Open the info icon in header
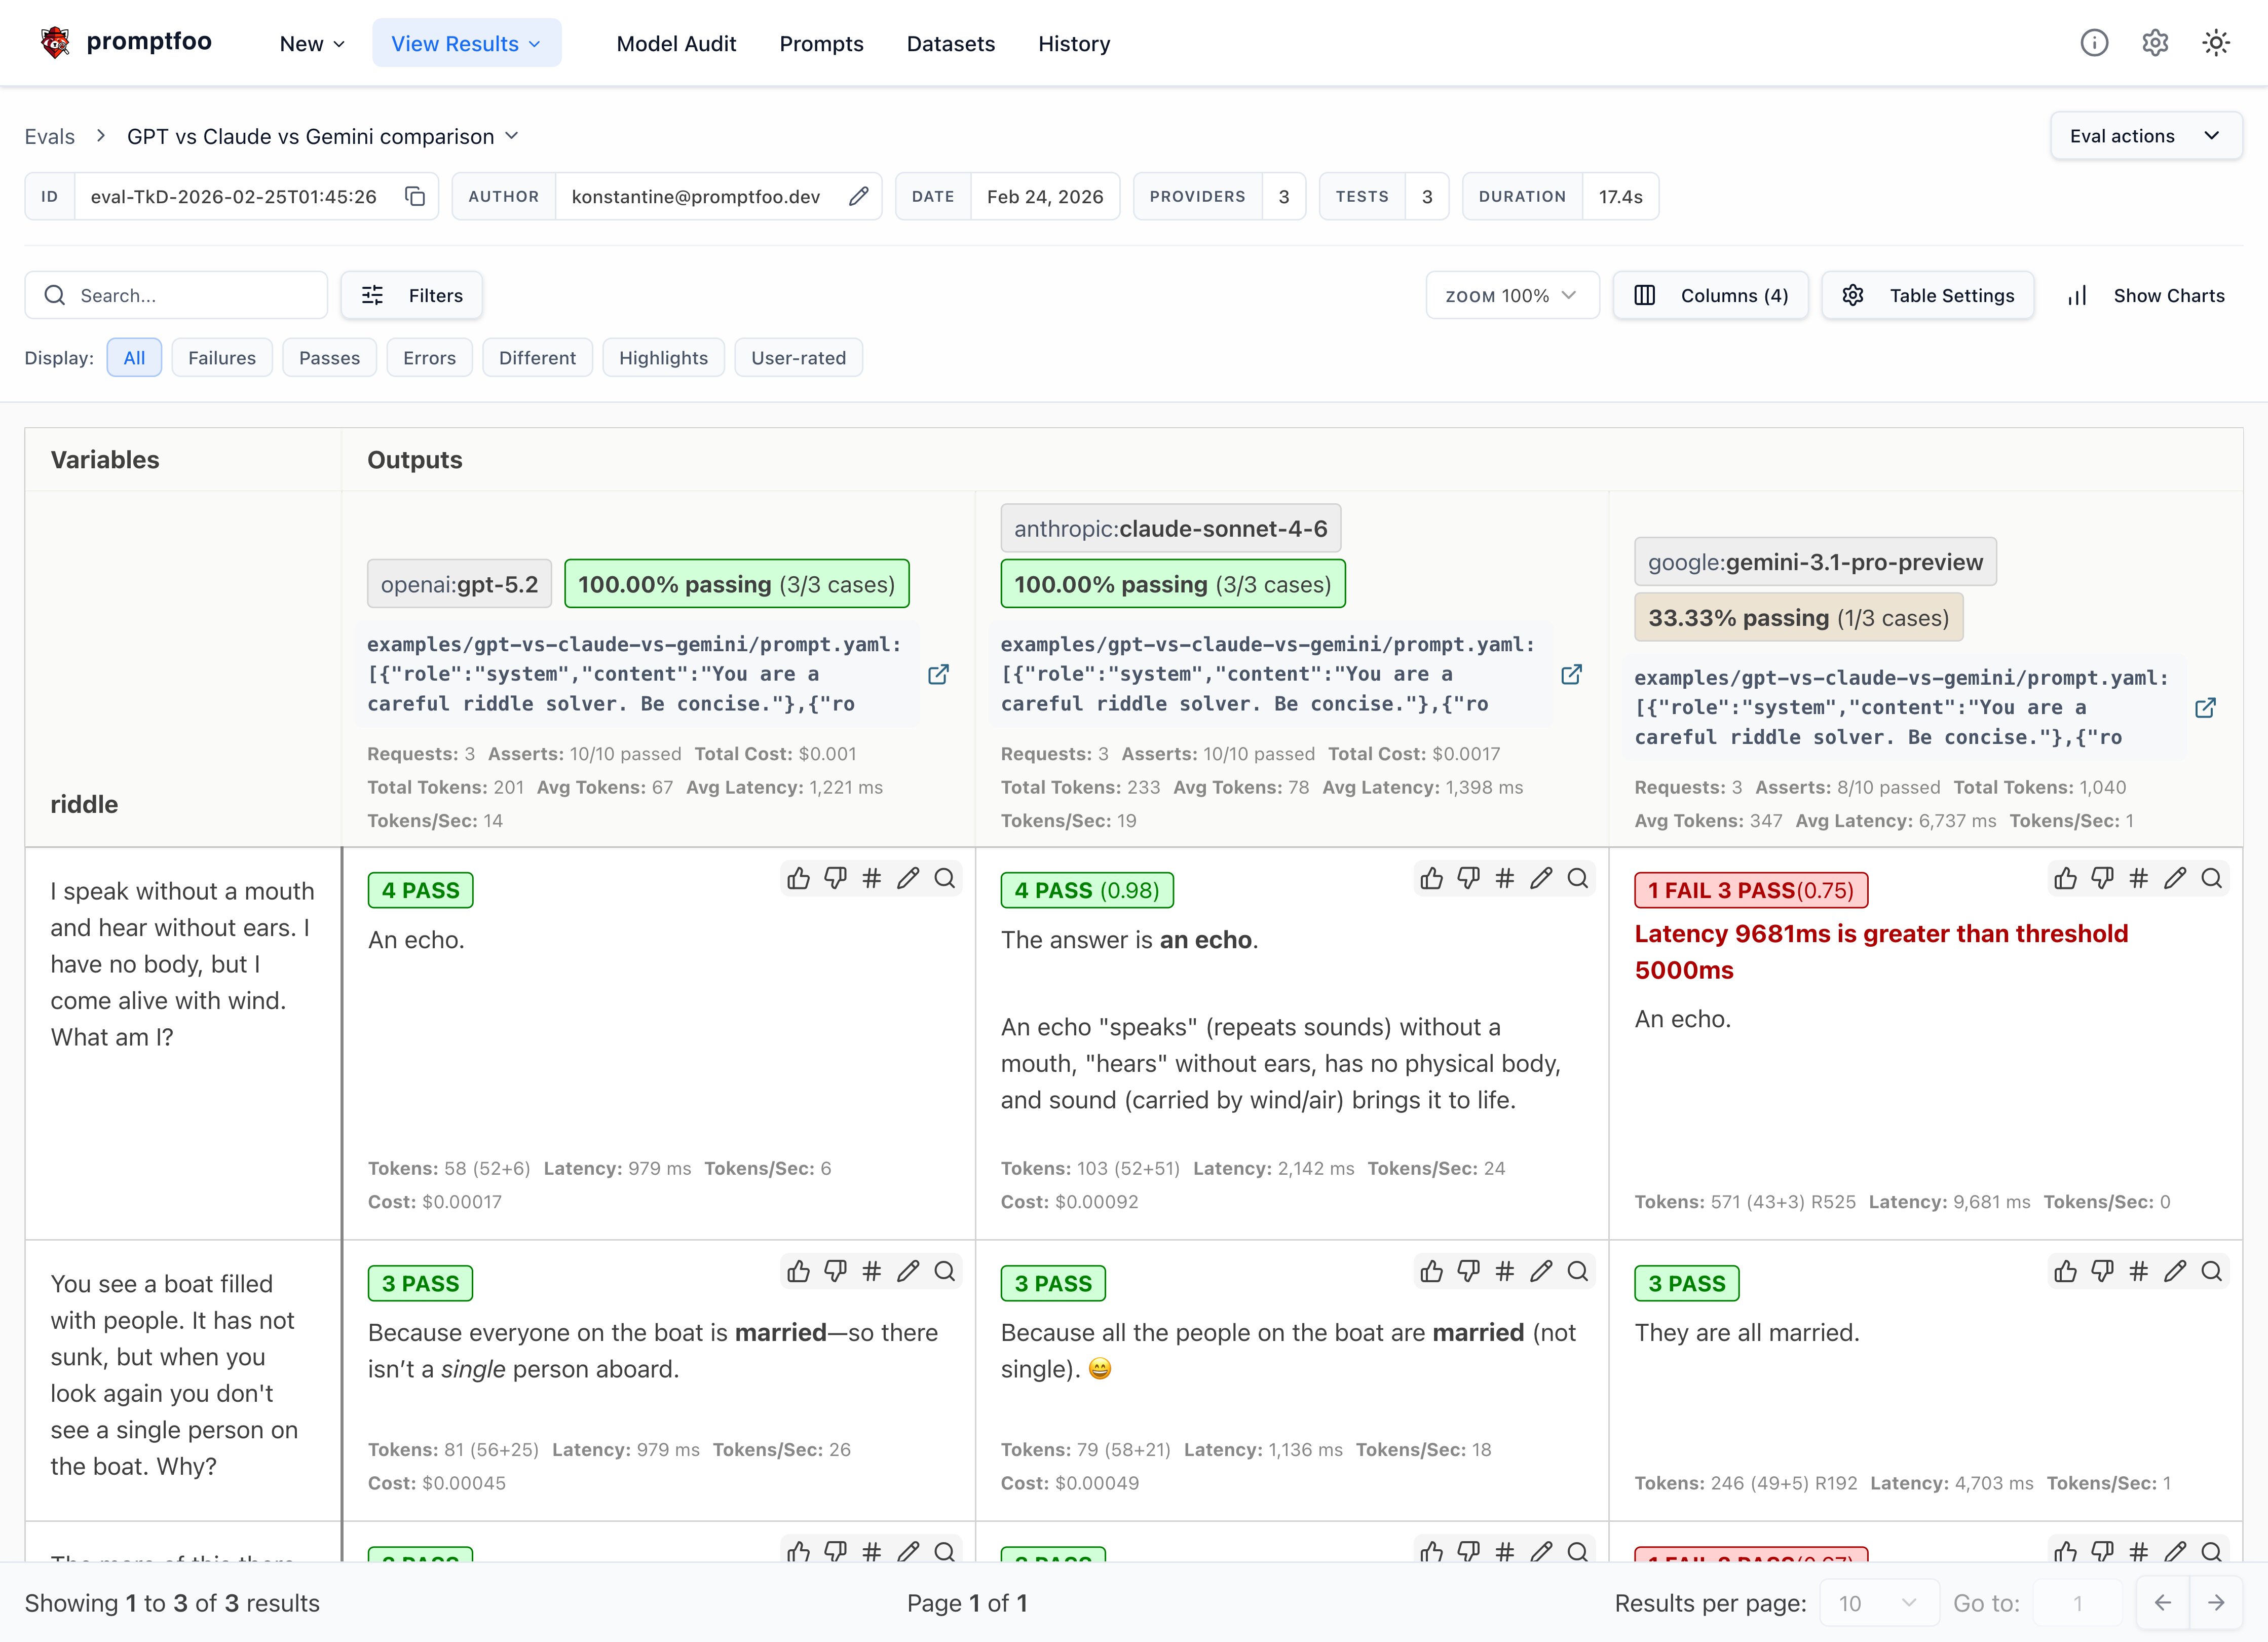 [x=2094, y=43]
